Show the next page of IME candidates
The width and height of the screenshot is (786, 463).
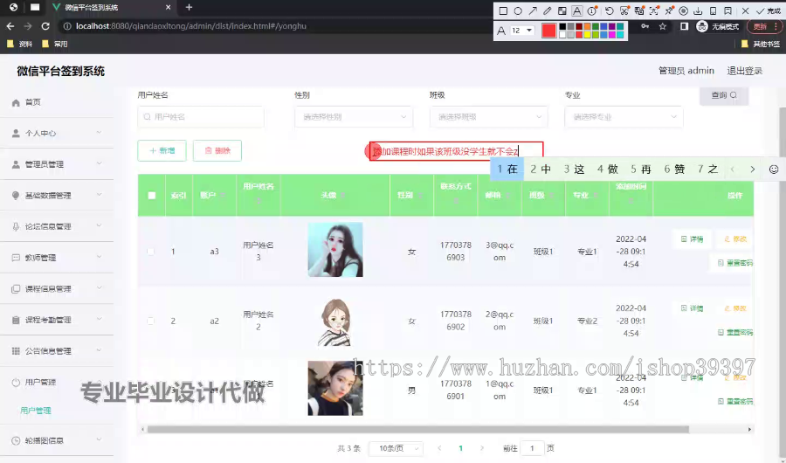point(753,169)
